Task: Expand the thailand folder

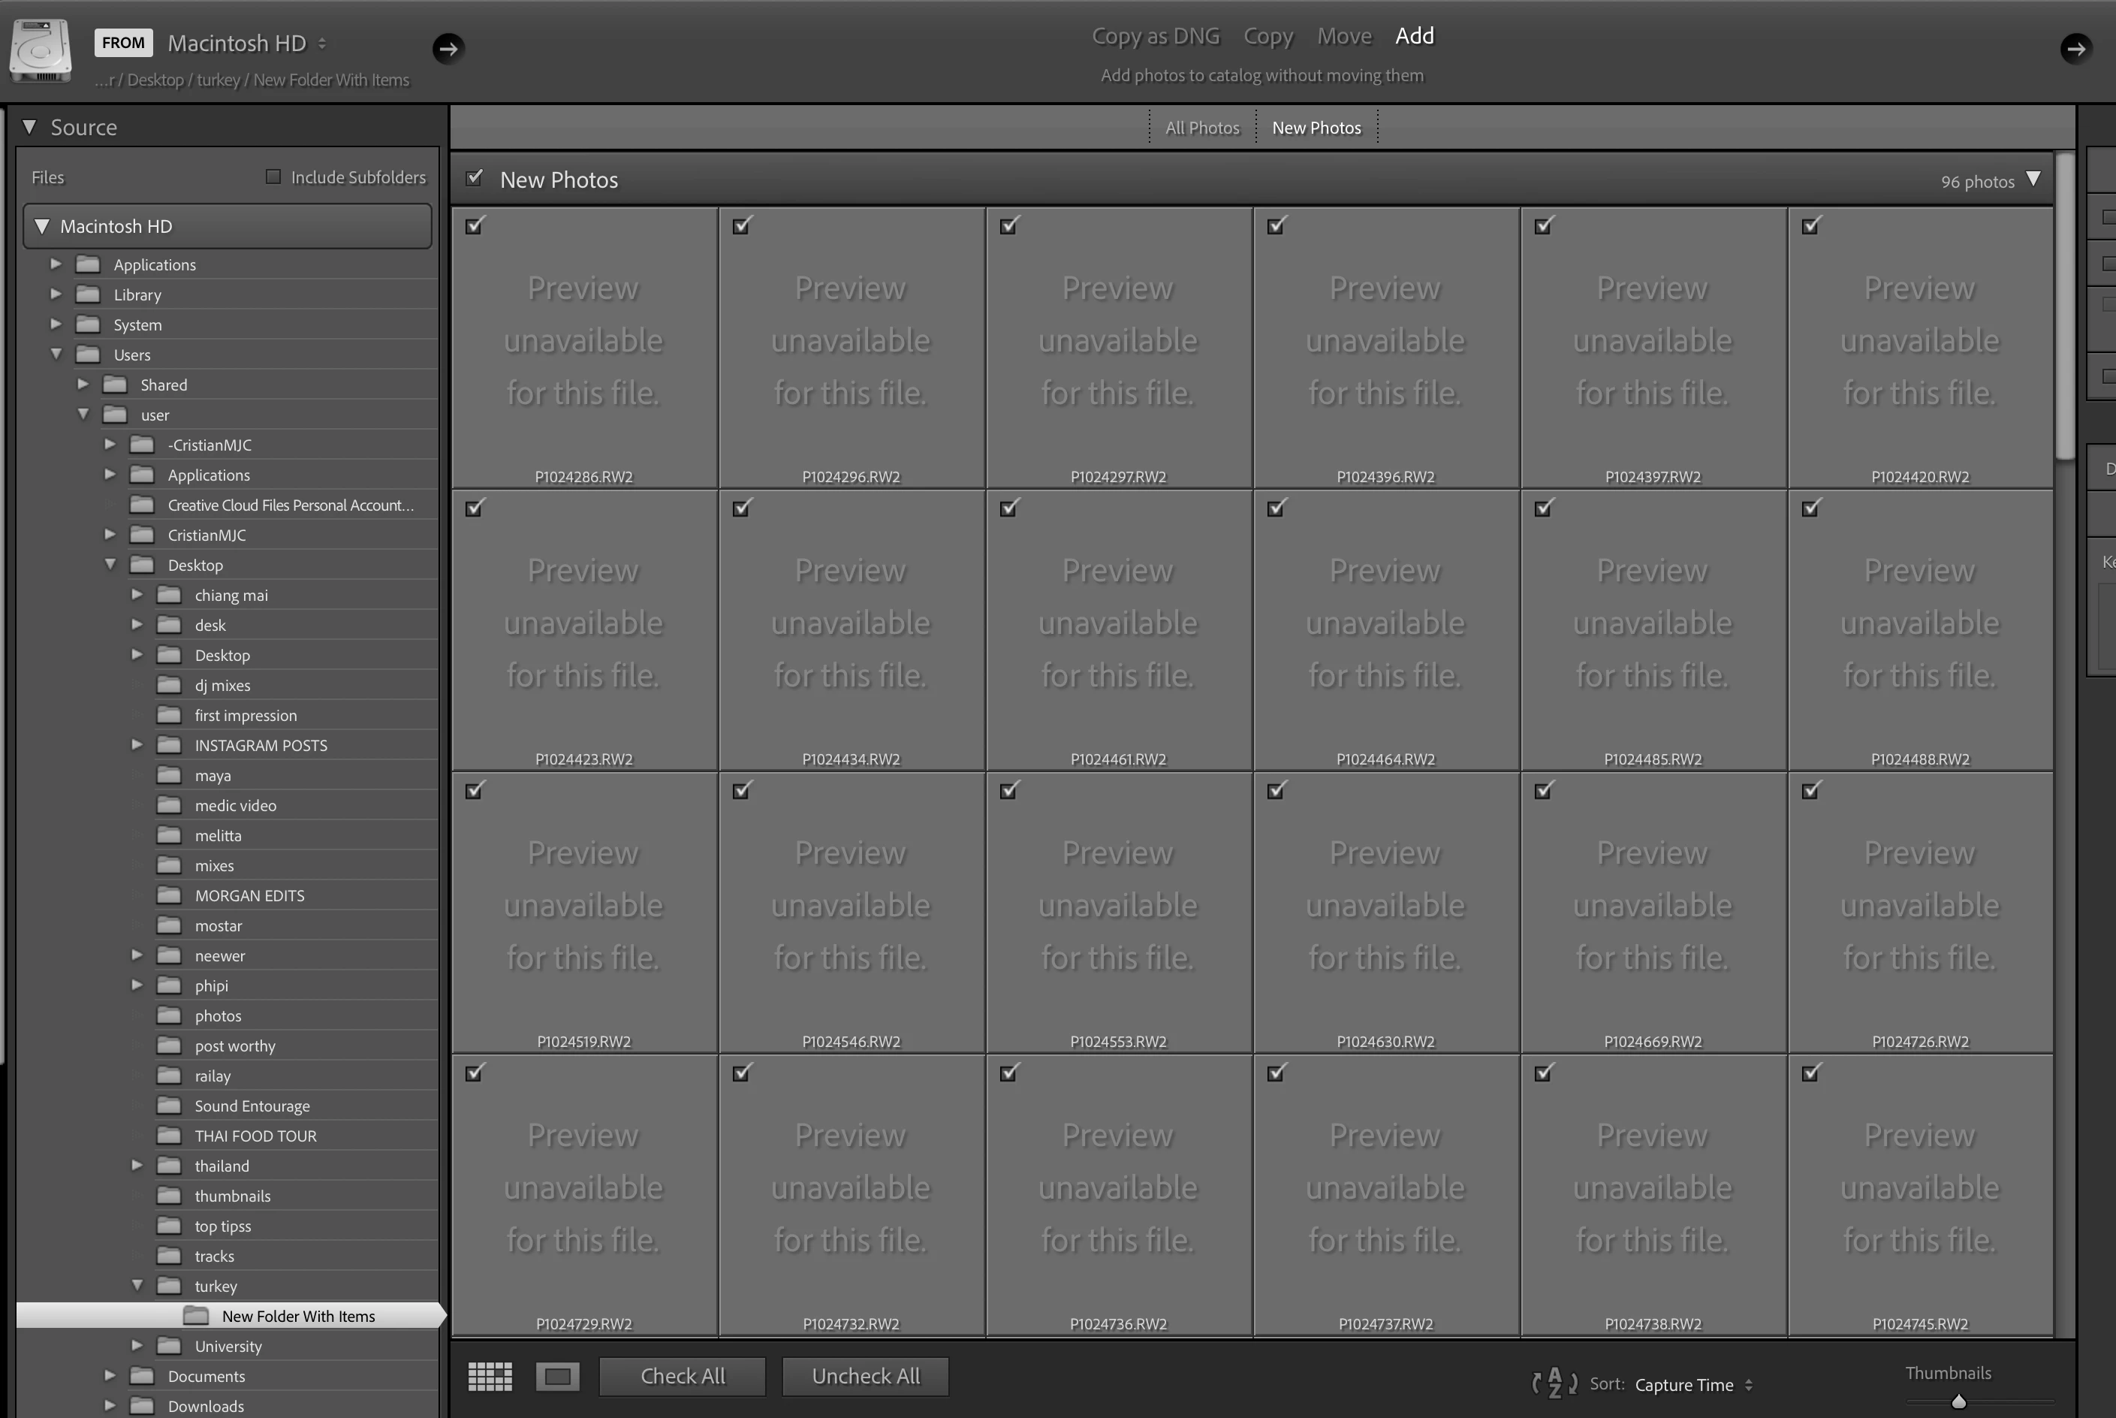Action: coord(137,1165)
